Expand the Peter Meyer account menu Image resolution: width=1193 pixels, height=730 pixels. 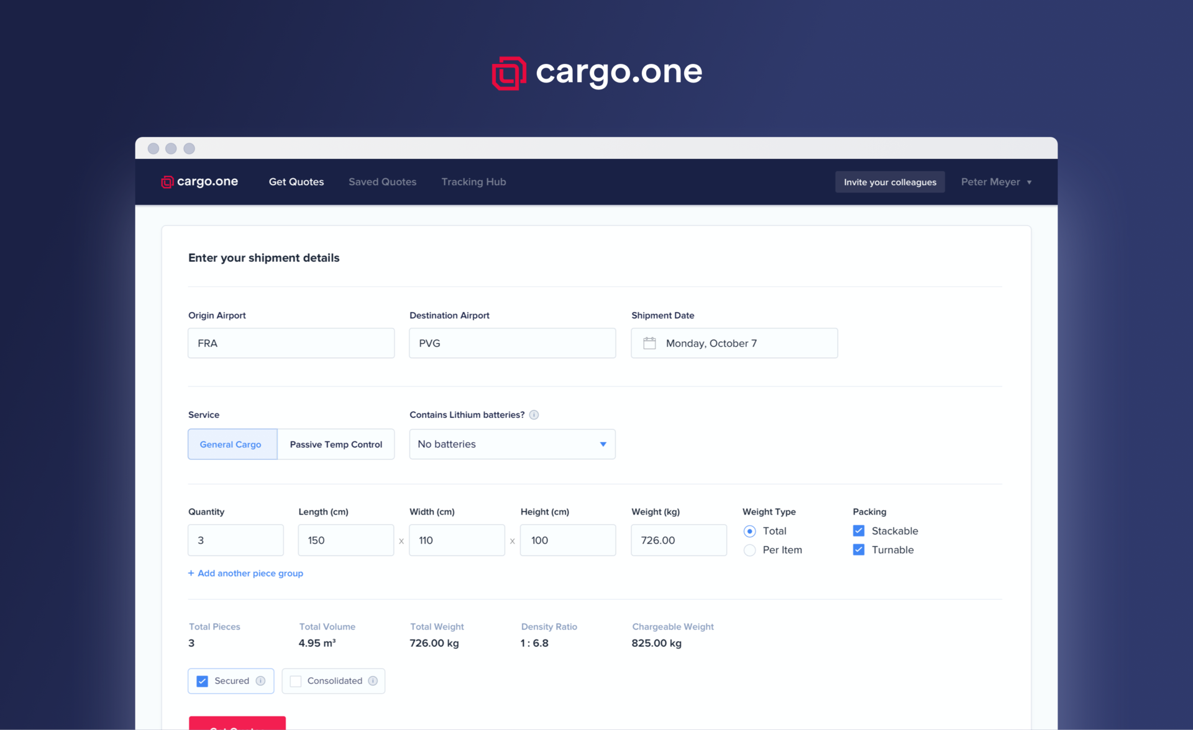click(x=995, y=182)
